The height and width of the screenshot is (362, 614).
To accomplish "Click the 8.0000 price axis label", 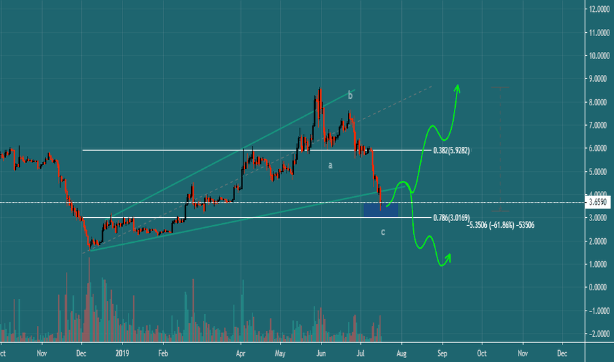I will tap(599, 103).
